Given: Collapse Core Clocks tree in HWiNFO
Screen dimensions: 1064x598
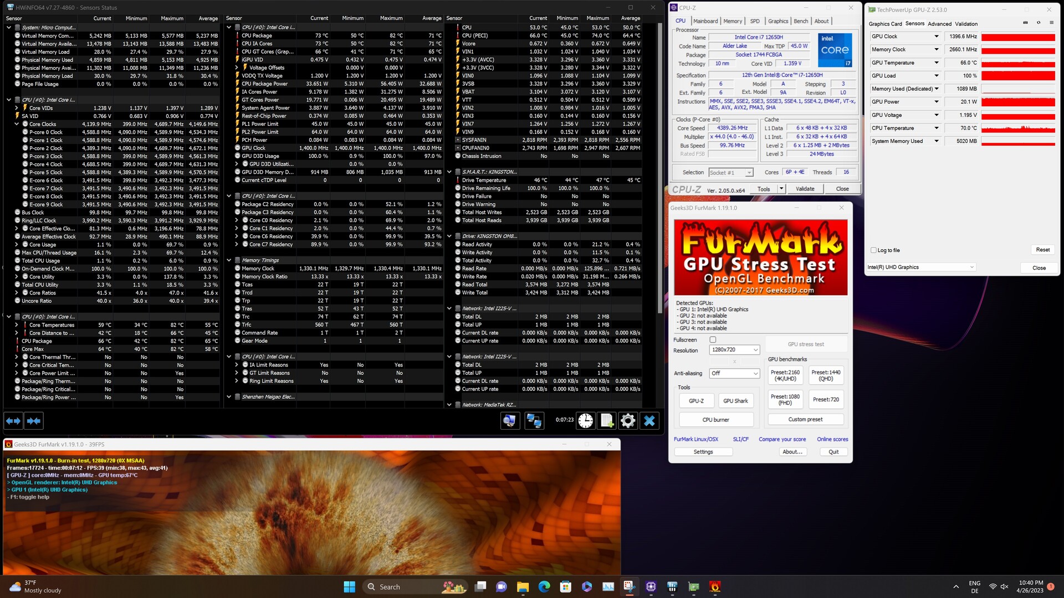Looking at the screenshot, I should (x=17, y=124).
